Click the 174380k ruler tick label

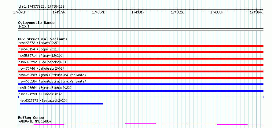[98, 12]
